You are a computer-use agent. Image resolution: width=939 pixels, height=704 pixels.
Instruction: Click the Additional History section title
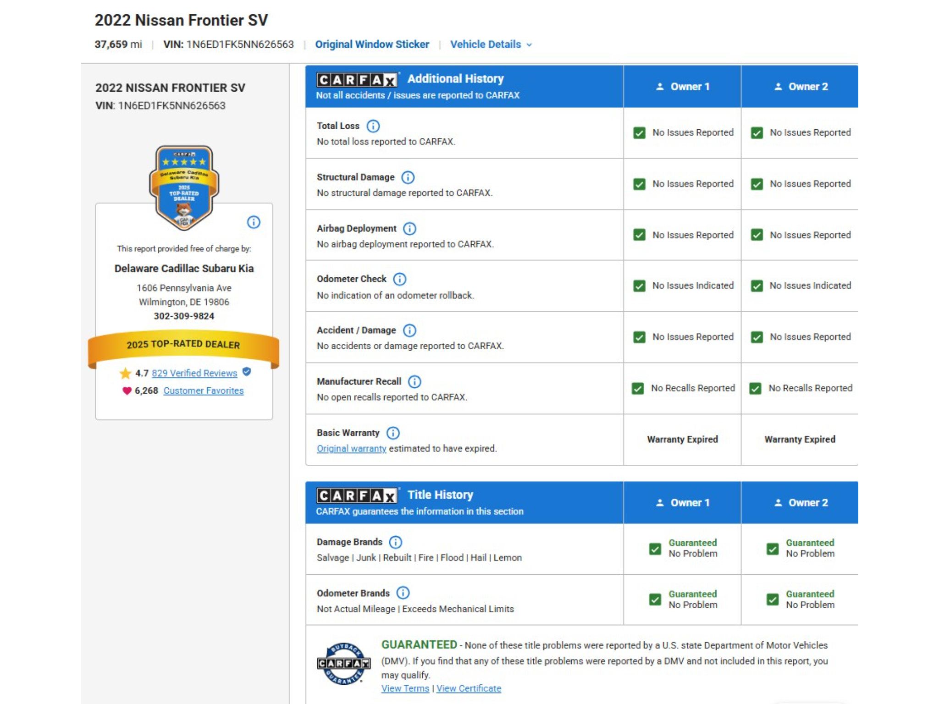[x=456, y=79]
